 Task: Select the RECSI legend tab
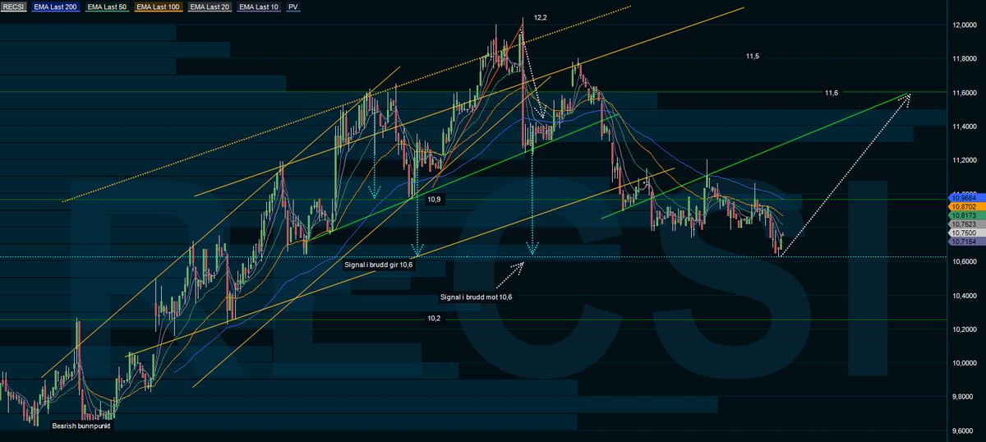(x=12, y=7)
